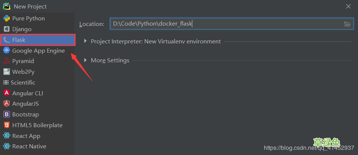Click the PyCharm logo in title bar
Viewport: 358px width, 155px height.
click(x=7, y=6)
